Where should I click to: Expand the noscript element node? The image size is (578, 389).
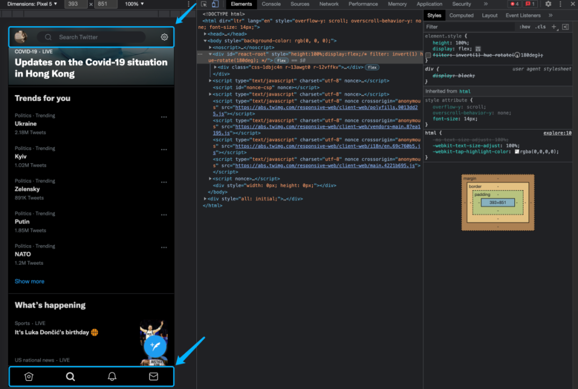pyautogui.click(x=210, y=47)
